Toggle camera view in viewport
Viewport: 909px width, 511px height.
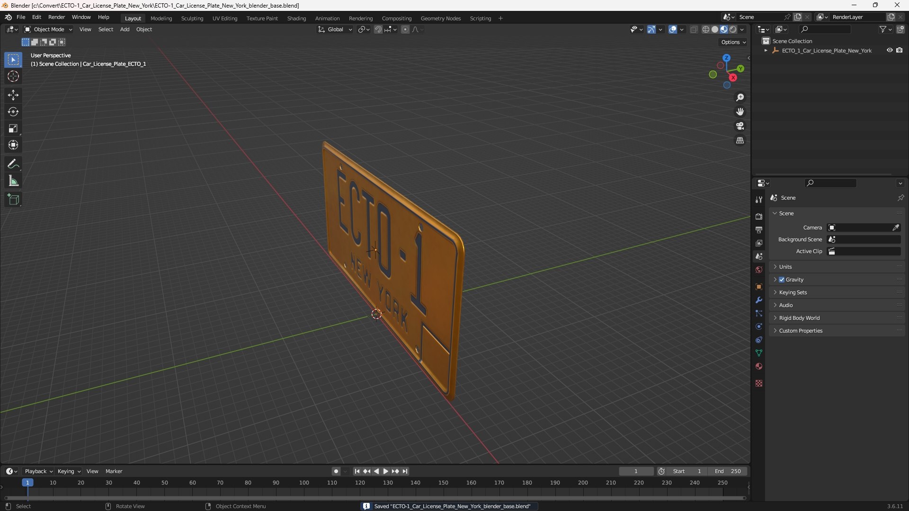740,126
